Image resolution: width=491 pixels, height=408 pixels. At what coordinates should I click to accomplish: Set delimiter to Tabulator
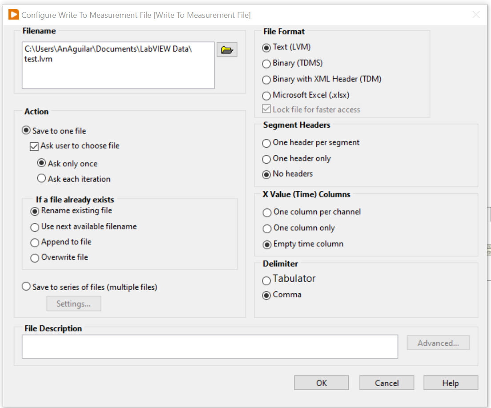click(266, 280)
